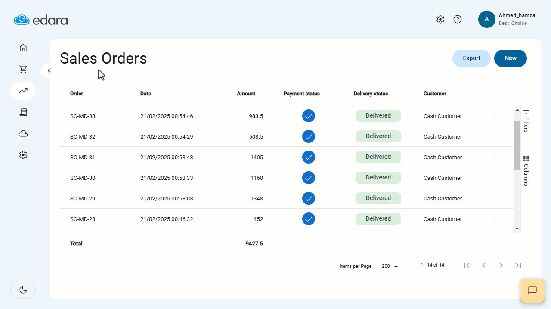Open top bar settings gear
551x309 pixels.
pyautogui.click(x=440, y=19)
